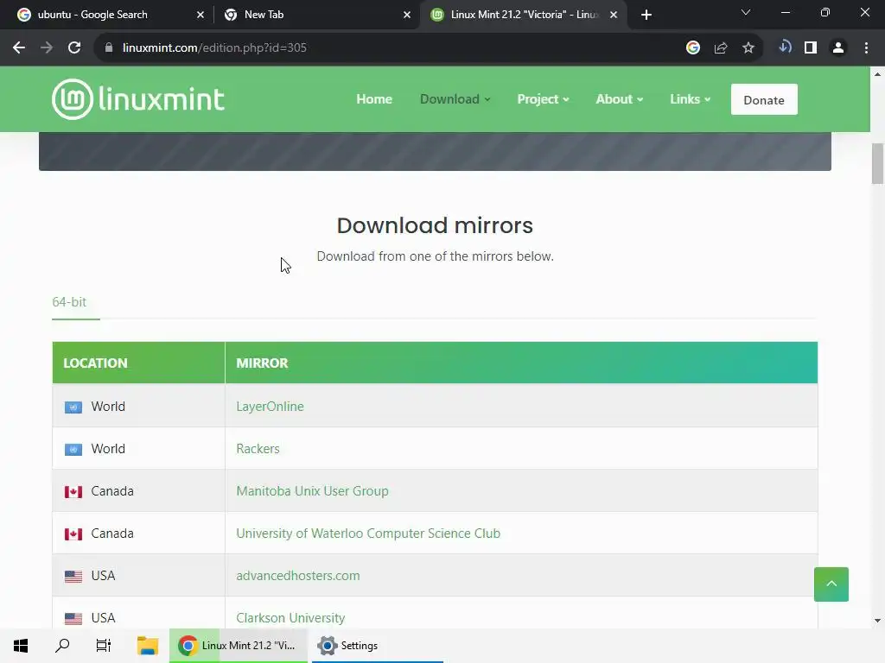Open a new browser tab
Viewport: 885px width, 663px height.
pos(646,15)
